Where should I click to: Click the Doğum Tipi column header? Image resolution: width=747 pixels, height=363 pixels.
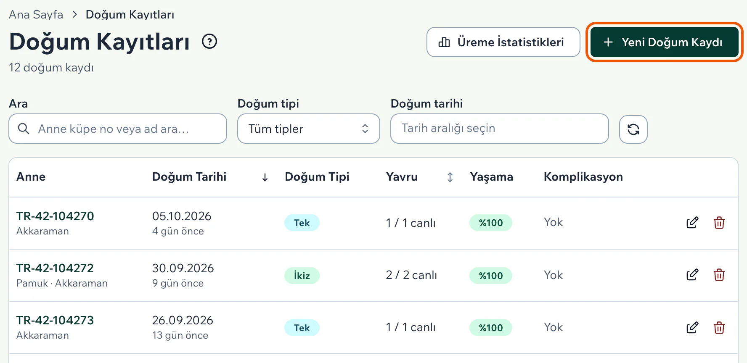(x=317, y=177)
